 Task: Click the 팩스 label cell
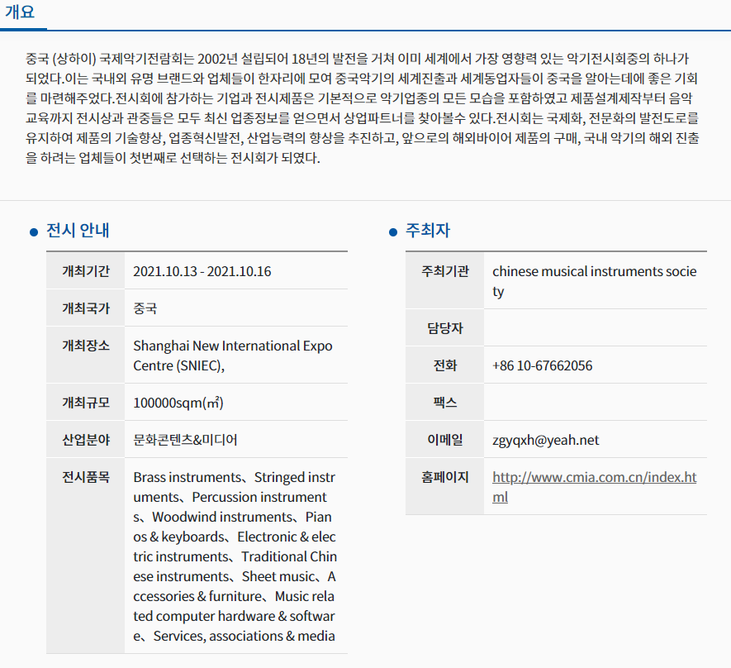[444, 402]
